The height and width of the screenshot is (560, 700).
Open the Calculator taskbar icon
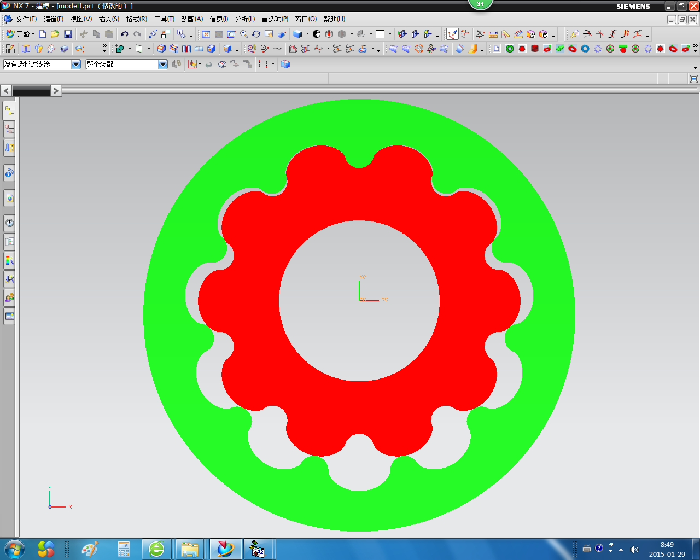124,549
